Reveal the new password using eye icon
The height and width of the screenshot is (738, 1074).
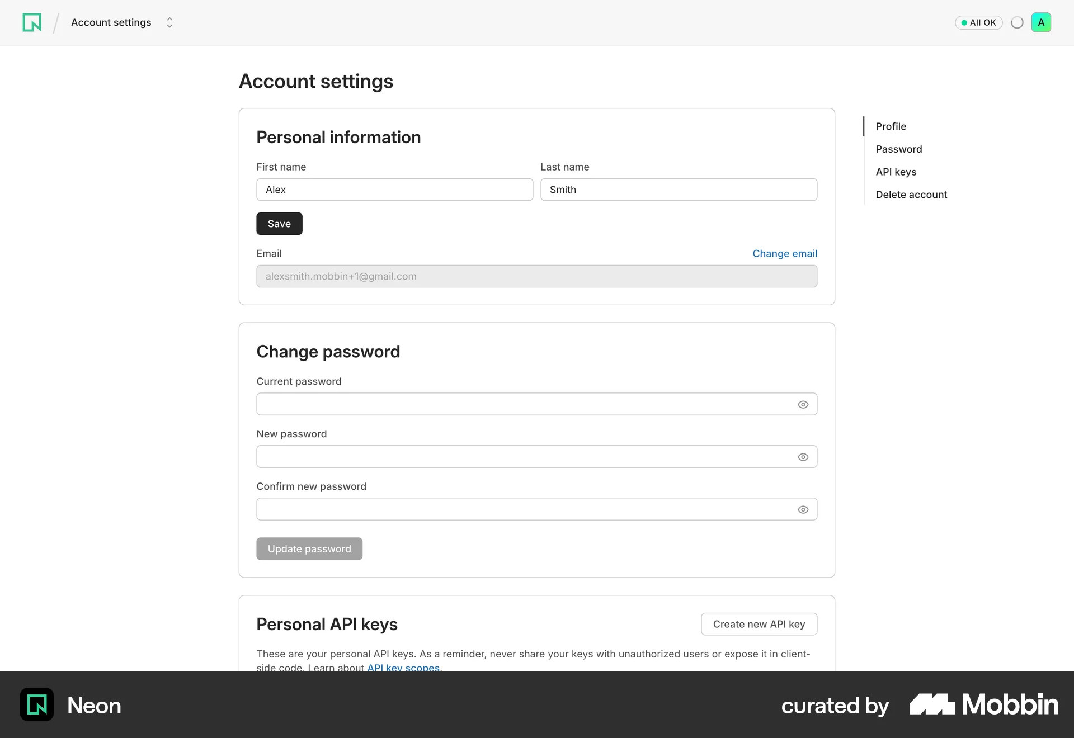pos(803,457)
